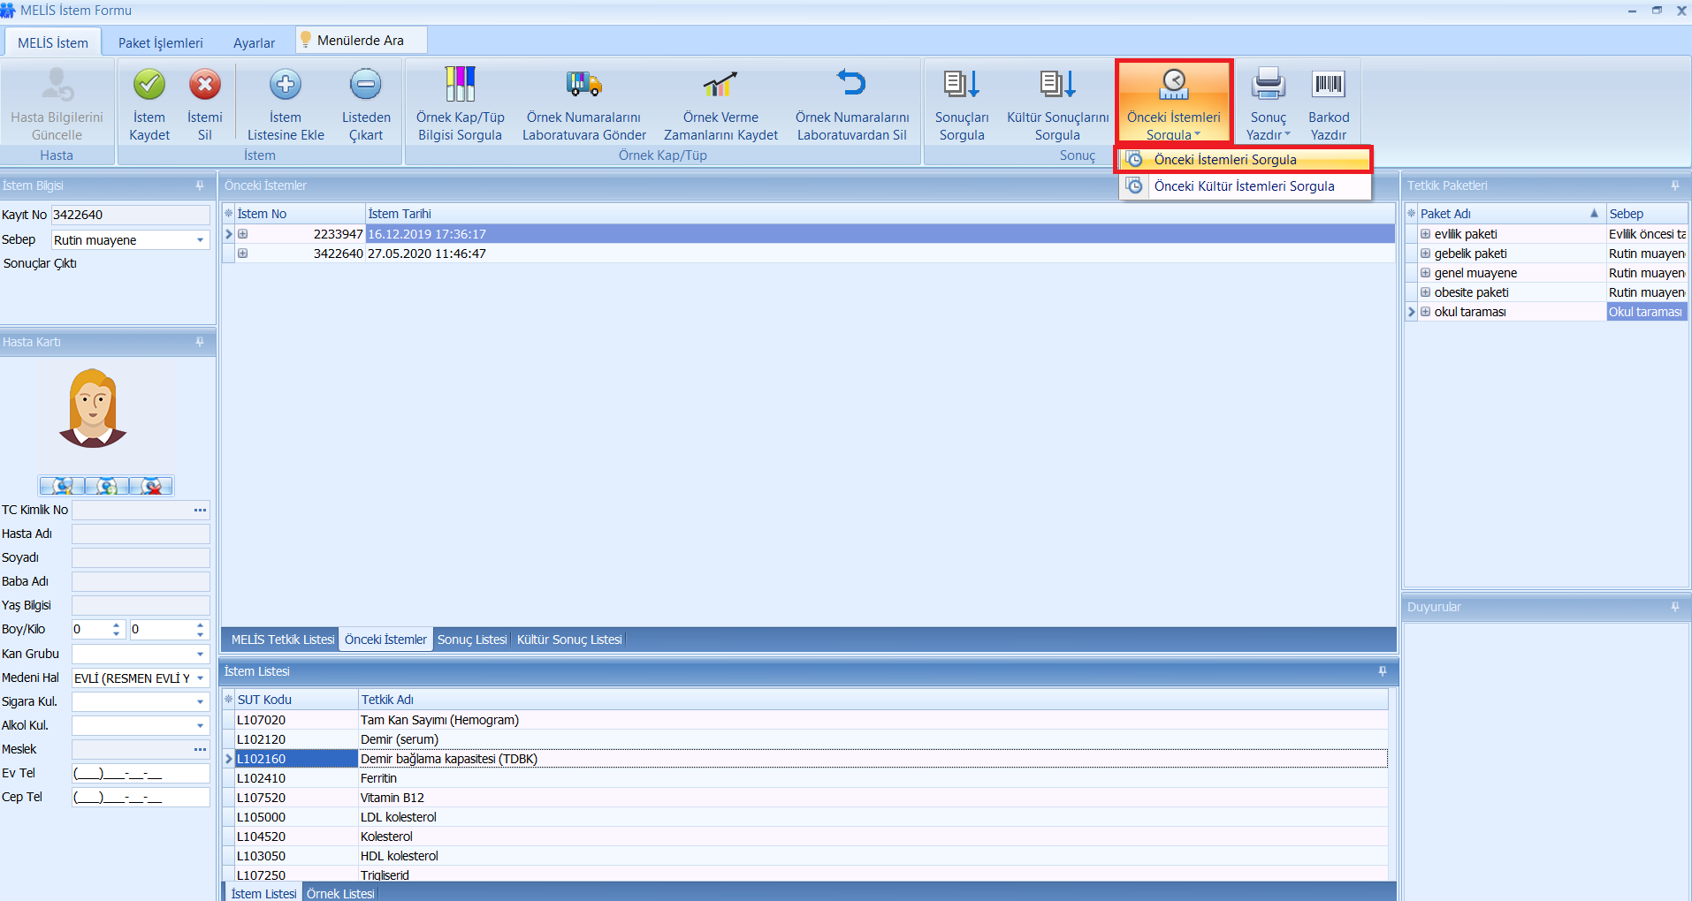The width and height of the screenshot is (1692, 901).
Task: Open the Medeni Hal dropdown
Action: (200, 678)
